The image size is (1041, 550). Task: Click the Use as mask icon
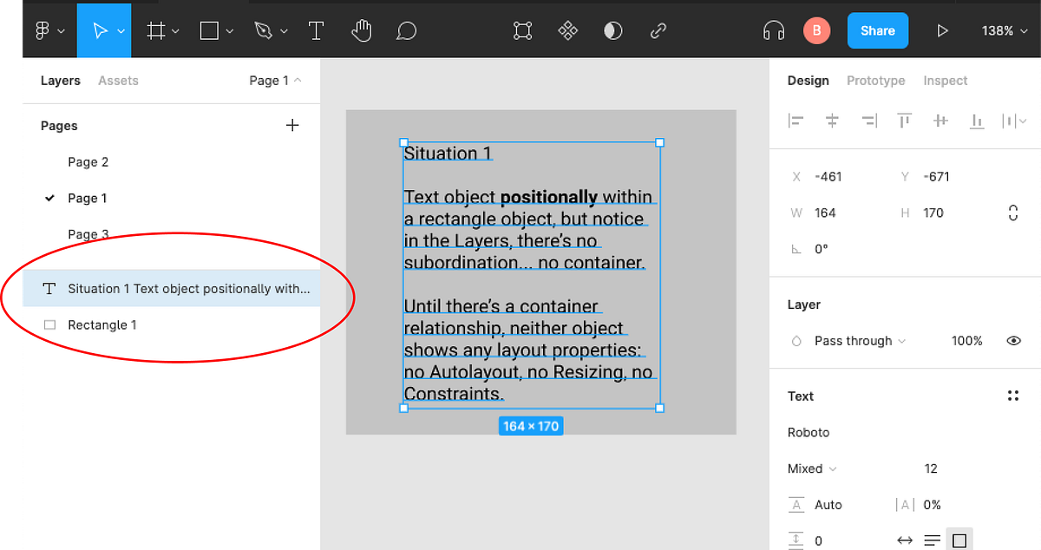pos(612,30)
